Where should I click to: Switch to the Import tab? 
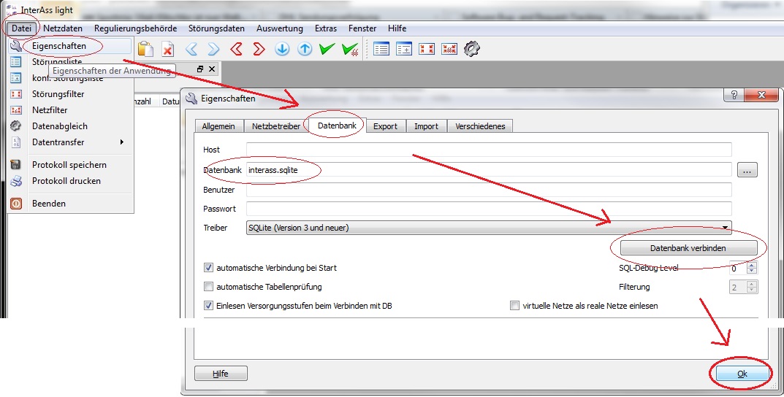(426, 126)
